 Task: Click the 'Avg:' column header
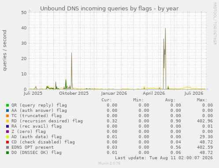click(x=170, y=100)
